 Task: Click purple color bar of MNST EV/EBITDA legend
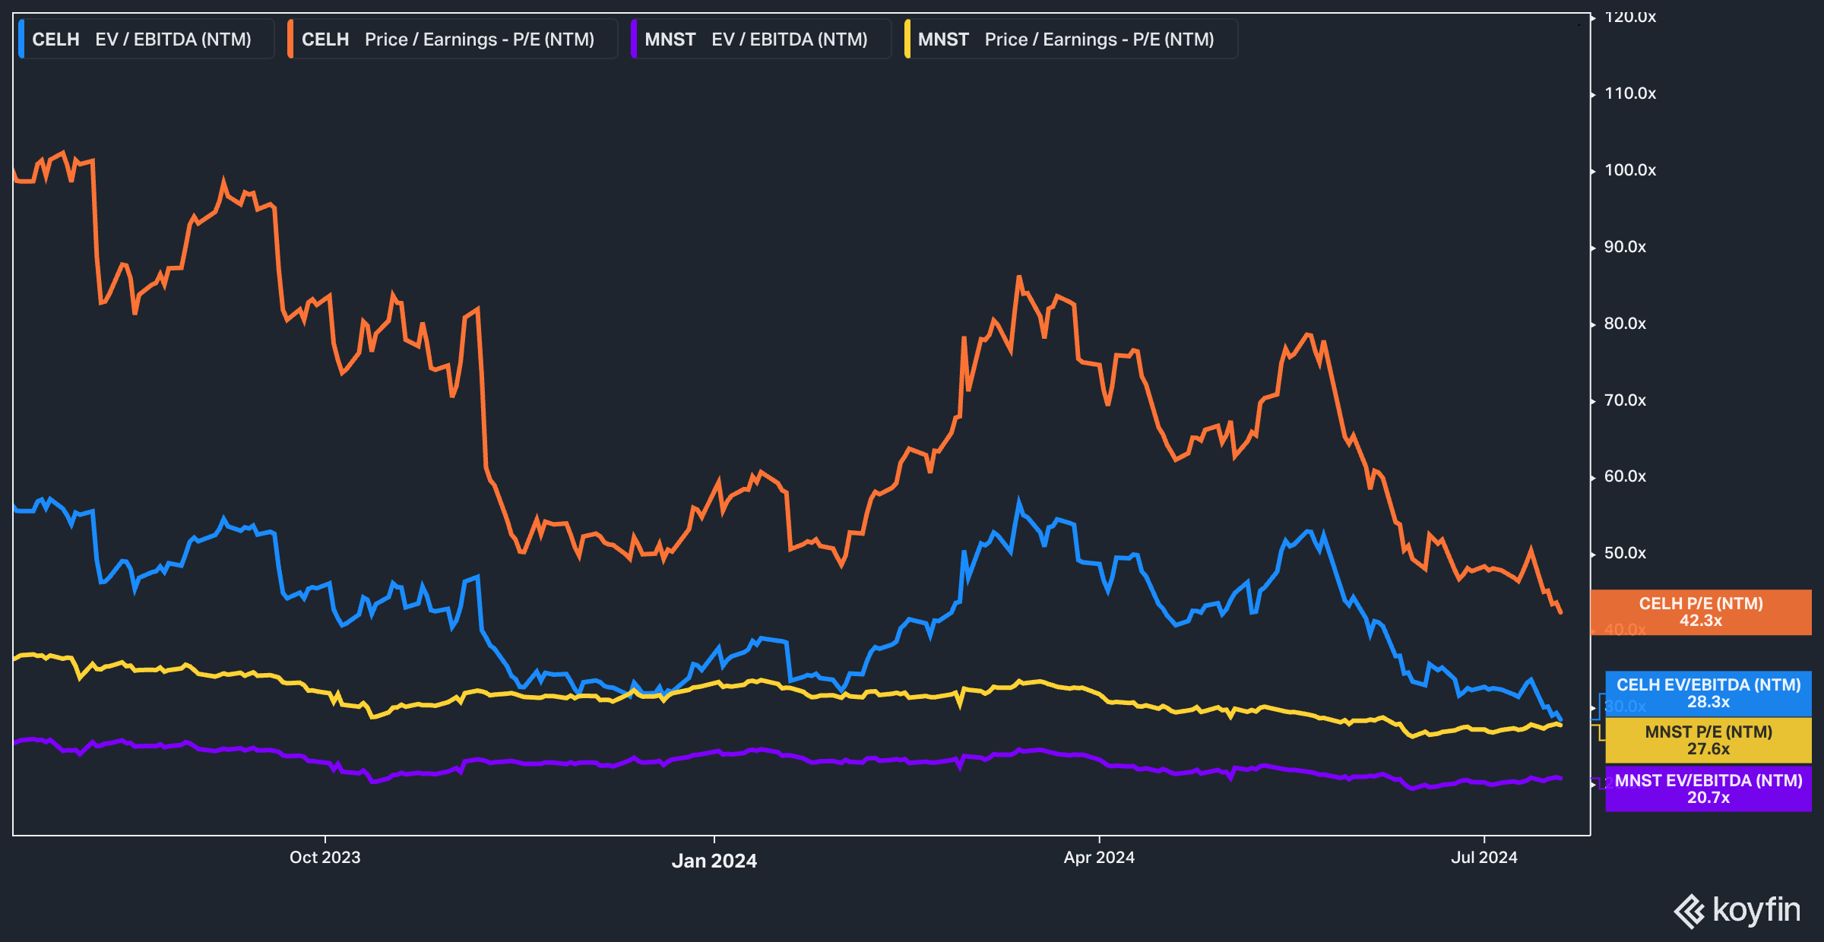[633, 40]
